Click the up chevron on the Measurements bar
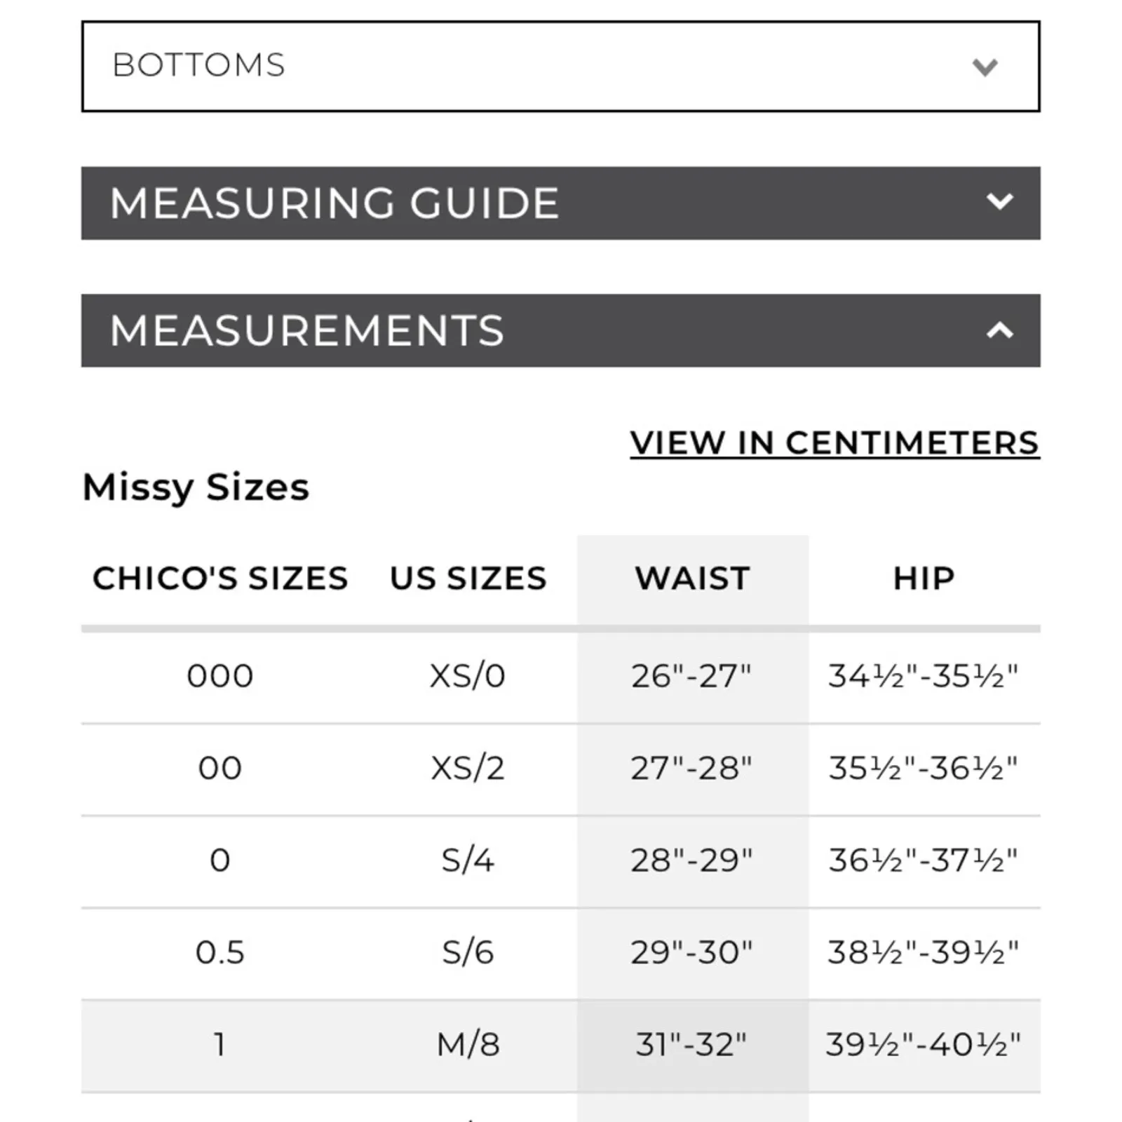Image resolution: width=1122 pixels, height=1122 pixels. tap(999, 330)
